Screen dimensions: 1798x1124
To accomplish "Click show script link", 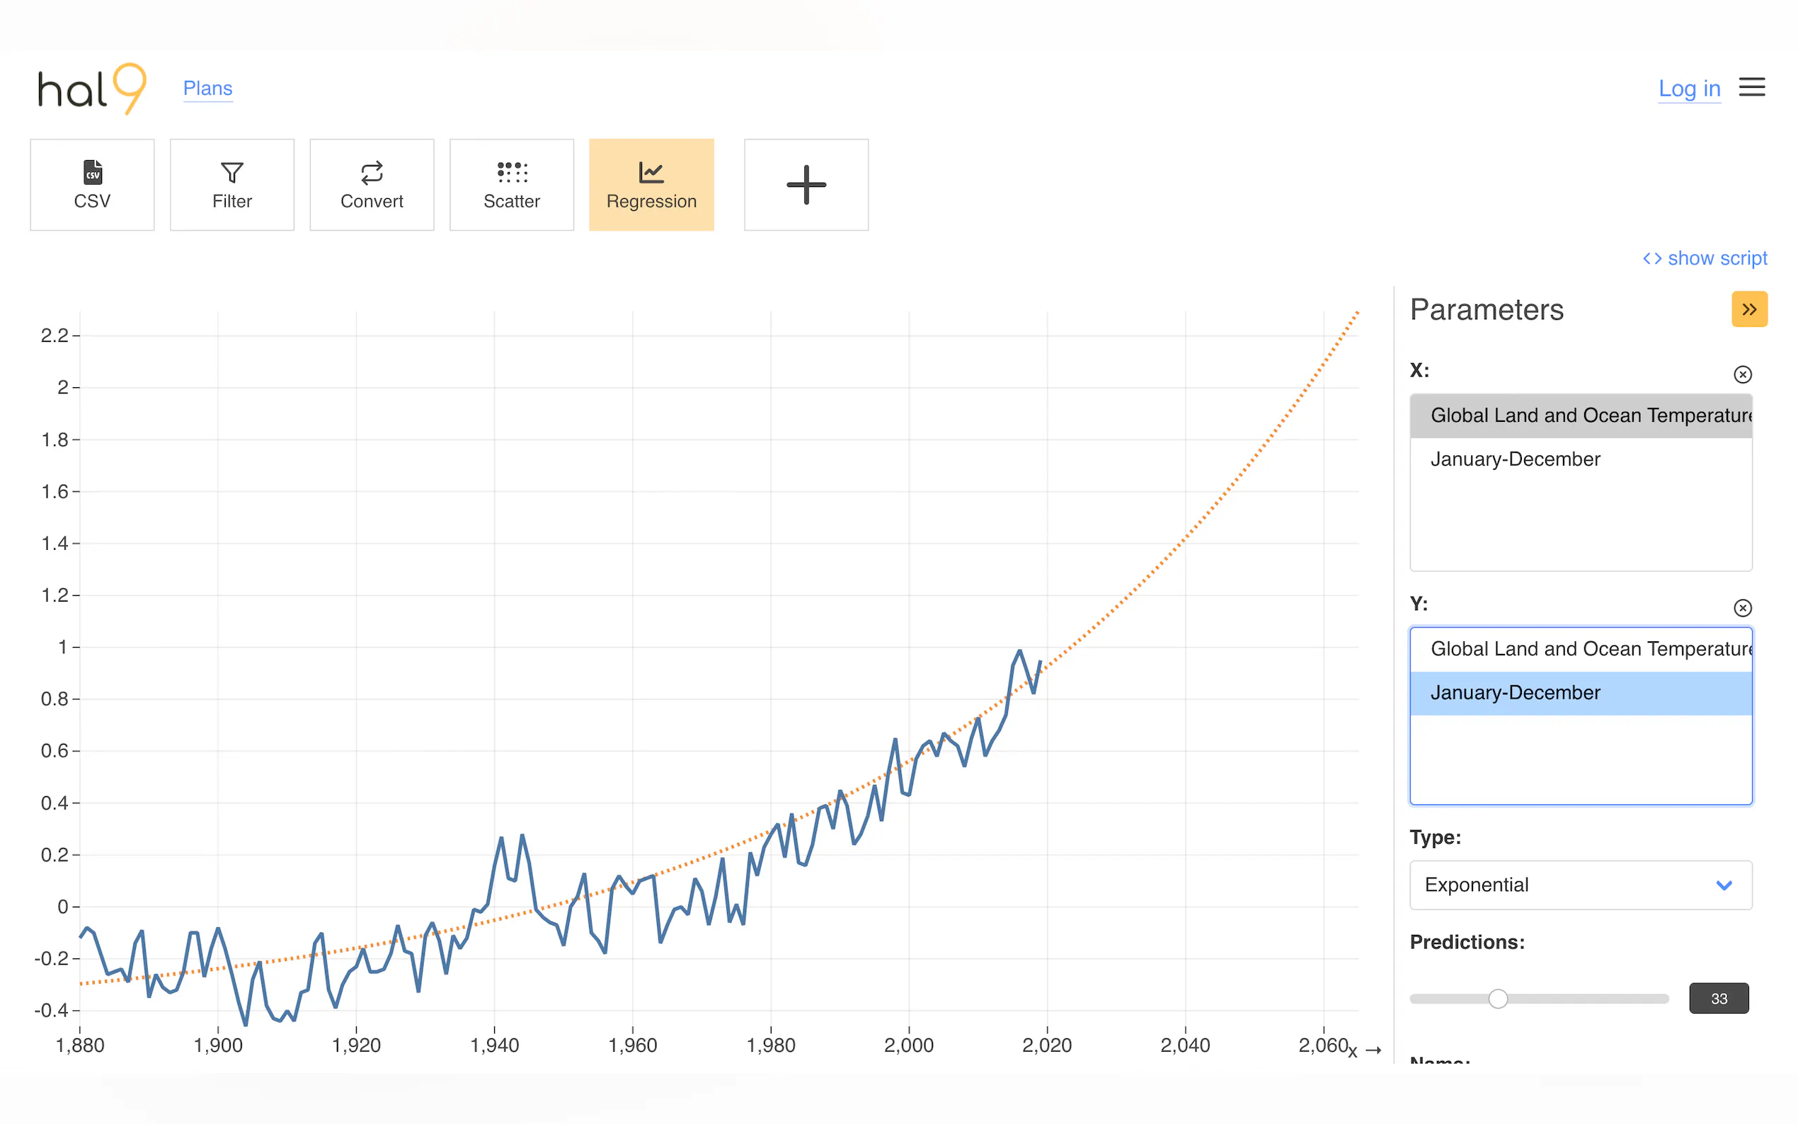I will click(1705, 258).
